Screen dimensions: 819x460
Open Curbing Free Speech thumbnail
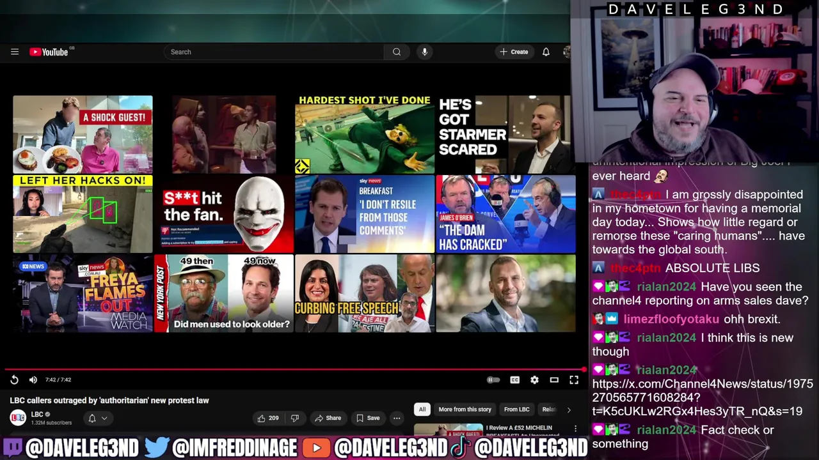(x=364, y=293)
